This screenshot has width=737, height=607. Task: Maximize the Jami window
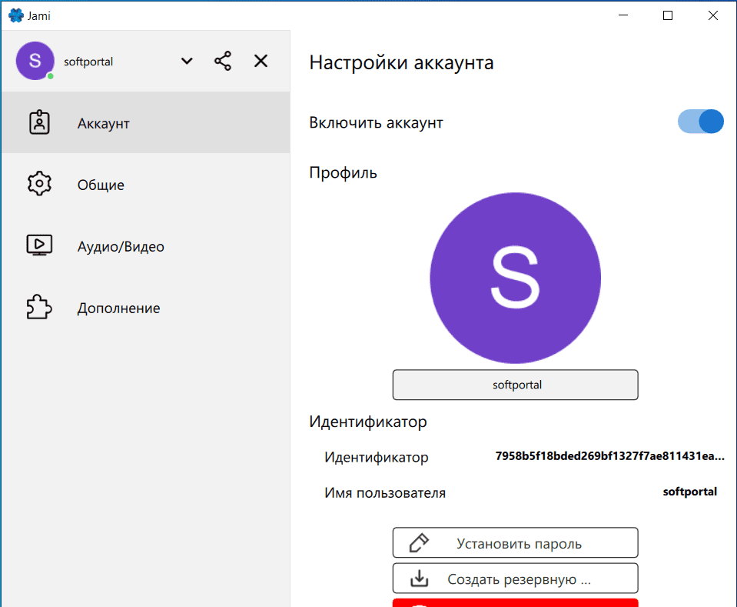click(667, 15)
